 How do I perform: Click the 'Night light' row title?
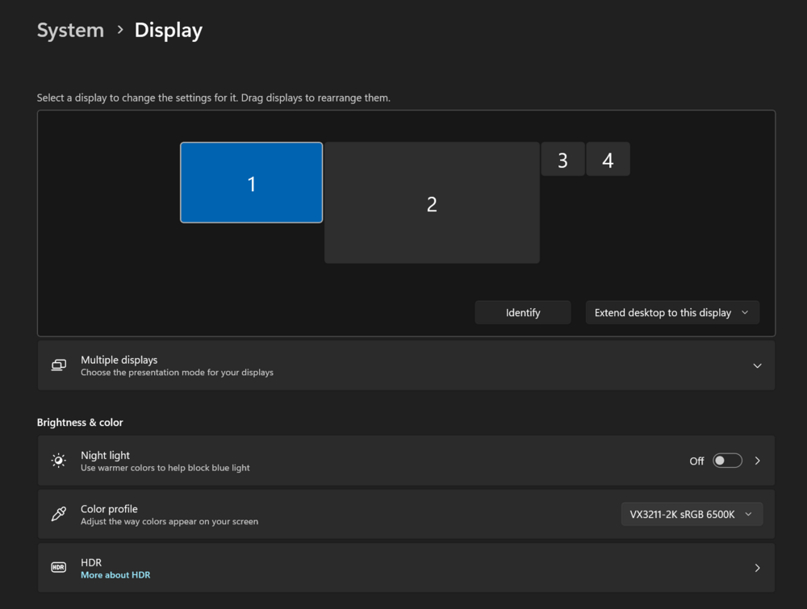coord(105,455)
